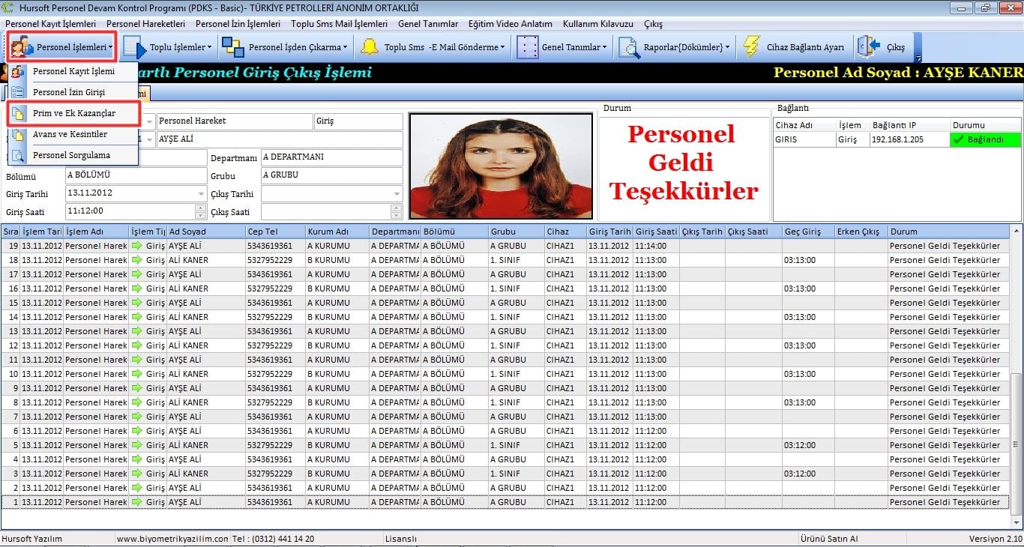The width and height of the screenshot is (1024, 547).
Task: Click the Raporlar{Dökümler} magnifier icon
Action: 628,47
